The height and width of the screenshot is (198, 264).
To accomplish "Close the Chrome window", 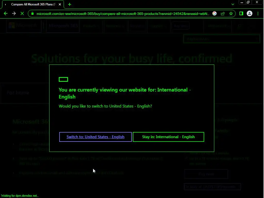I will [x=257, y=2].
